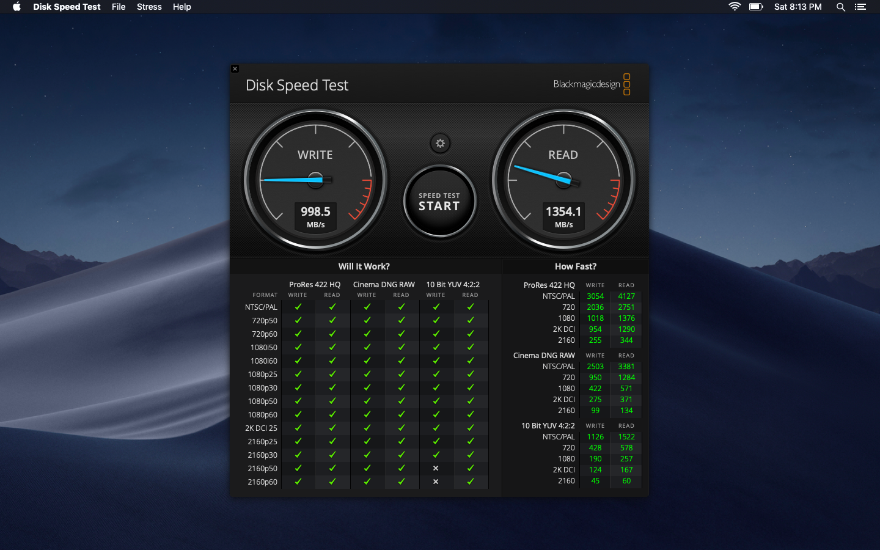Click the 3381 Cinema DNG read value
Image resolution: width=880 pixels, height=550 pixels.
click(626, 367)
